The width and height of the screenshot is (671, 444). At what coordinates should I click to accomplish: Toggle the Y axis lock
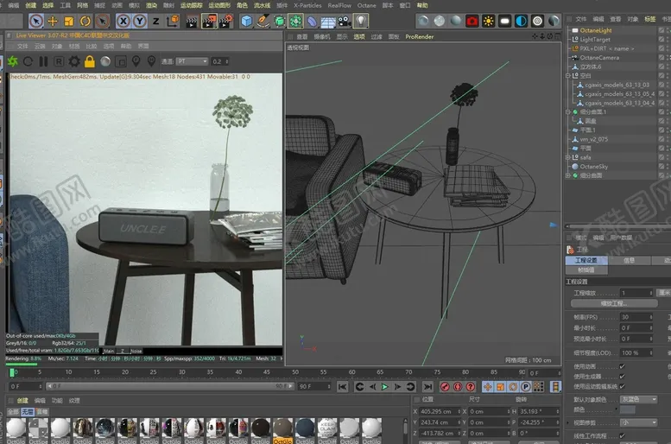(x=140, y=21)
